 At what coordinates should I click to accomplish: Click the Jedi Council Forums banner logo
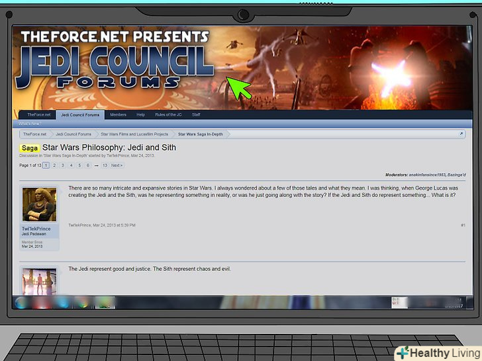(x=115, y=60)
